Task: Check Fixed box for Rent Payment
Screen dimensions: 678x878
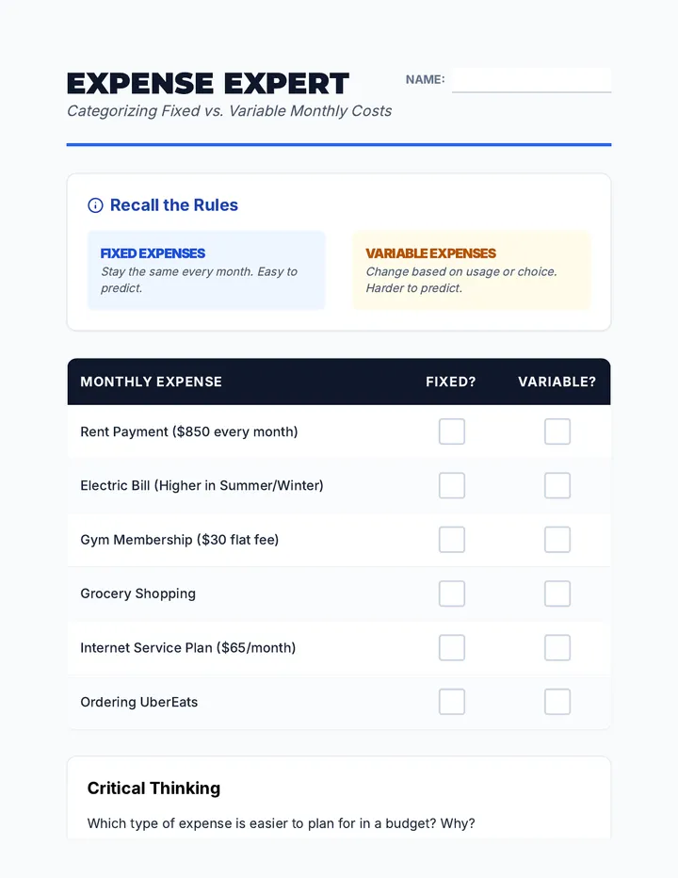Action: 452,431
